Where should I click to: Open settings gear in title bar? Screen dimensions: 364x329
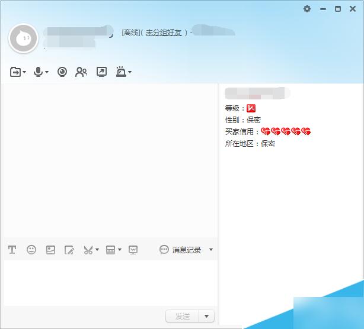pyautogui.click(x=307, y=9)
